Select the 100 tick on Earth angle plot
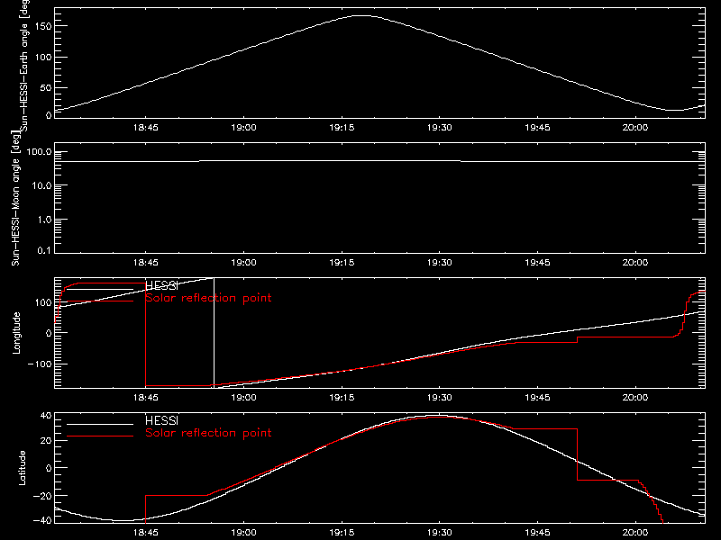This screenshot has height=540, width=721. point(43,57)
